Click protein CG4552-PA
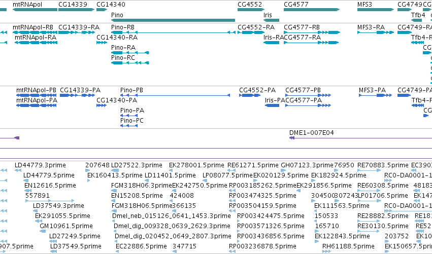 [x=257, y=90]
